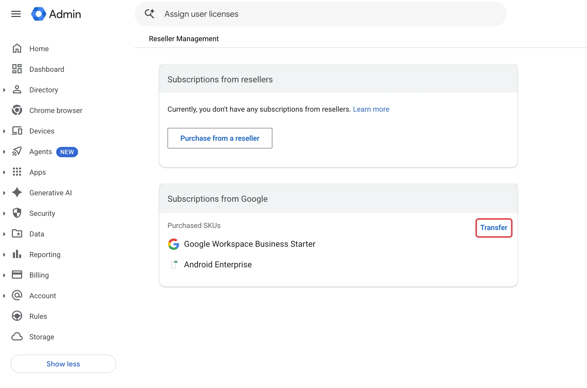Expand the Apps section arrow
This screenshot has height=388, width=587.
click(4, 172)
